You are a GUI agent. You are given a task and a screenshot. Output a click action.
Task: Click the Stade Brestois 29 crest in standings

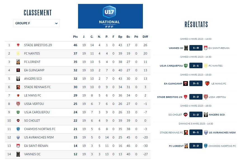[18, 45]
